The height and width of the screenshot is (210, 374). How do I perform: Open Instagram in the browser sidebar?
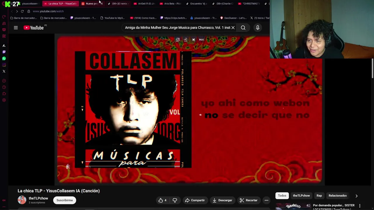(x=4, y=65)
